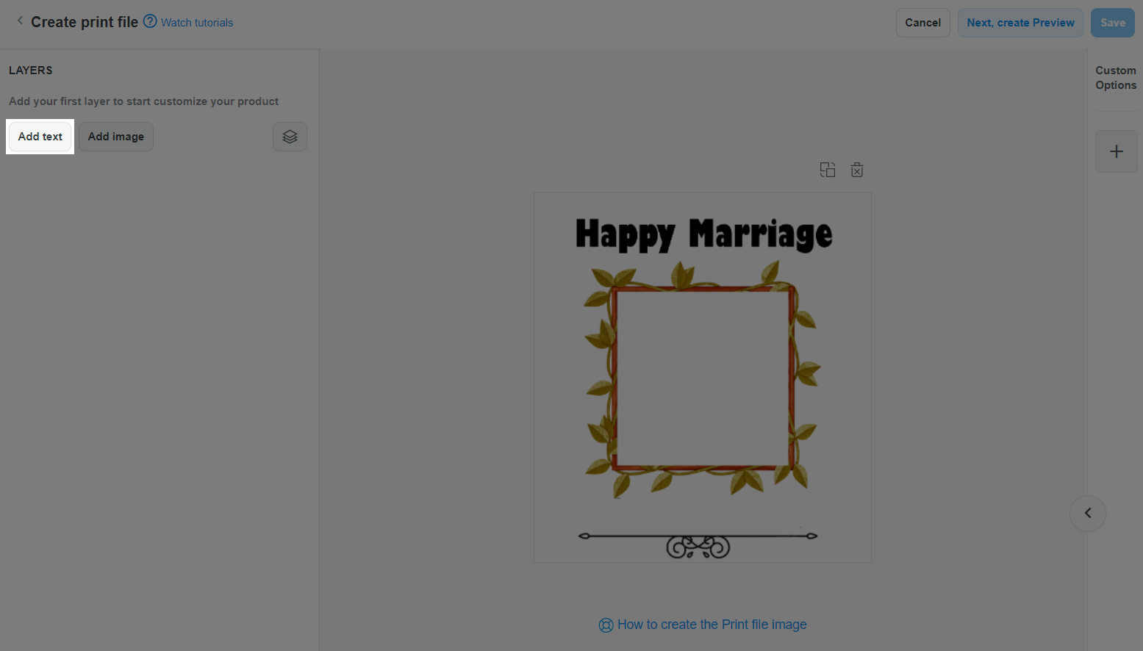
Task: Add an image layer
Action: pyautogui.click(x=116, y=137)
